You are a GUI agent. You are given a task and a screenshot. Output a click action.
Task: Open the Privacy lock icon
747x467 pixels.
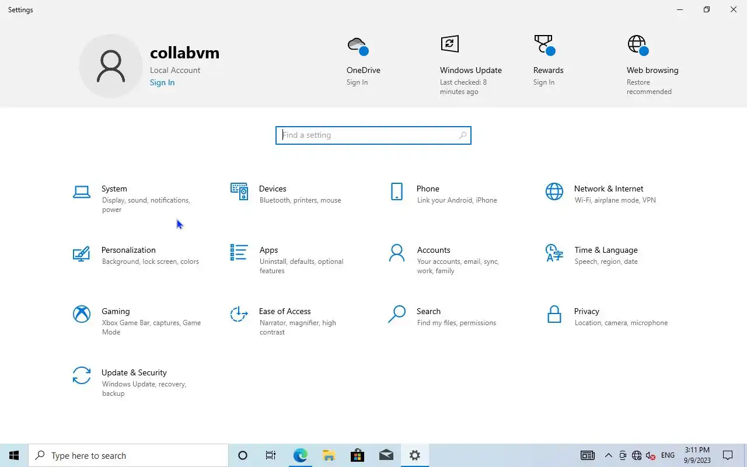pyautogui.click(x=554, y=314)
